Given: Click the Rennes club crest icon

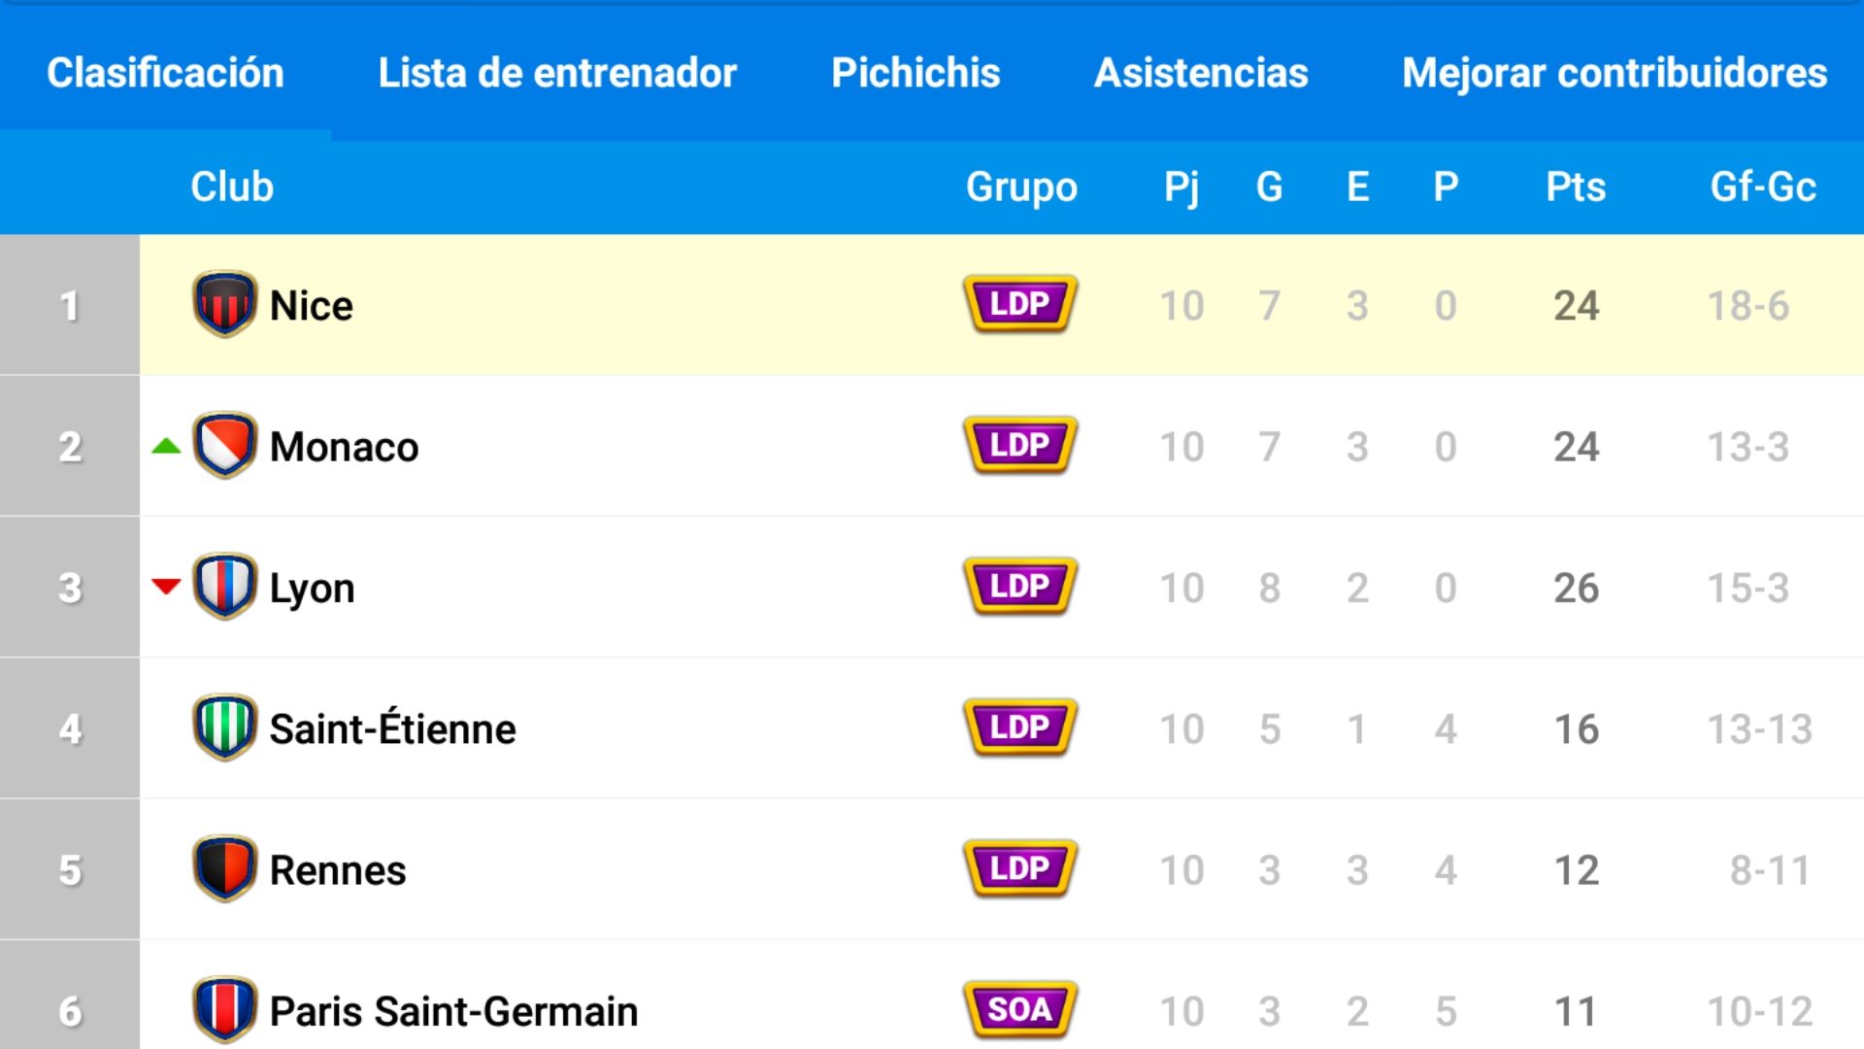Looking at the screenshot, I should click(x=224, y=868).
